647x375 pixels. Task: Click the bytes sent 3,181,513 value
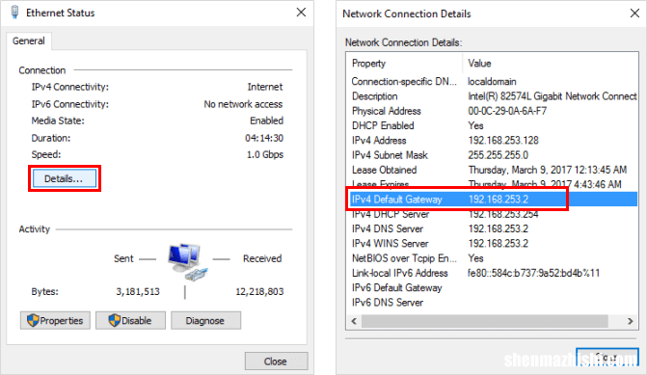[138, 292]
